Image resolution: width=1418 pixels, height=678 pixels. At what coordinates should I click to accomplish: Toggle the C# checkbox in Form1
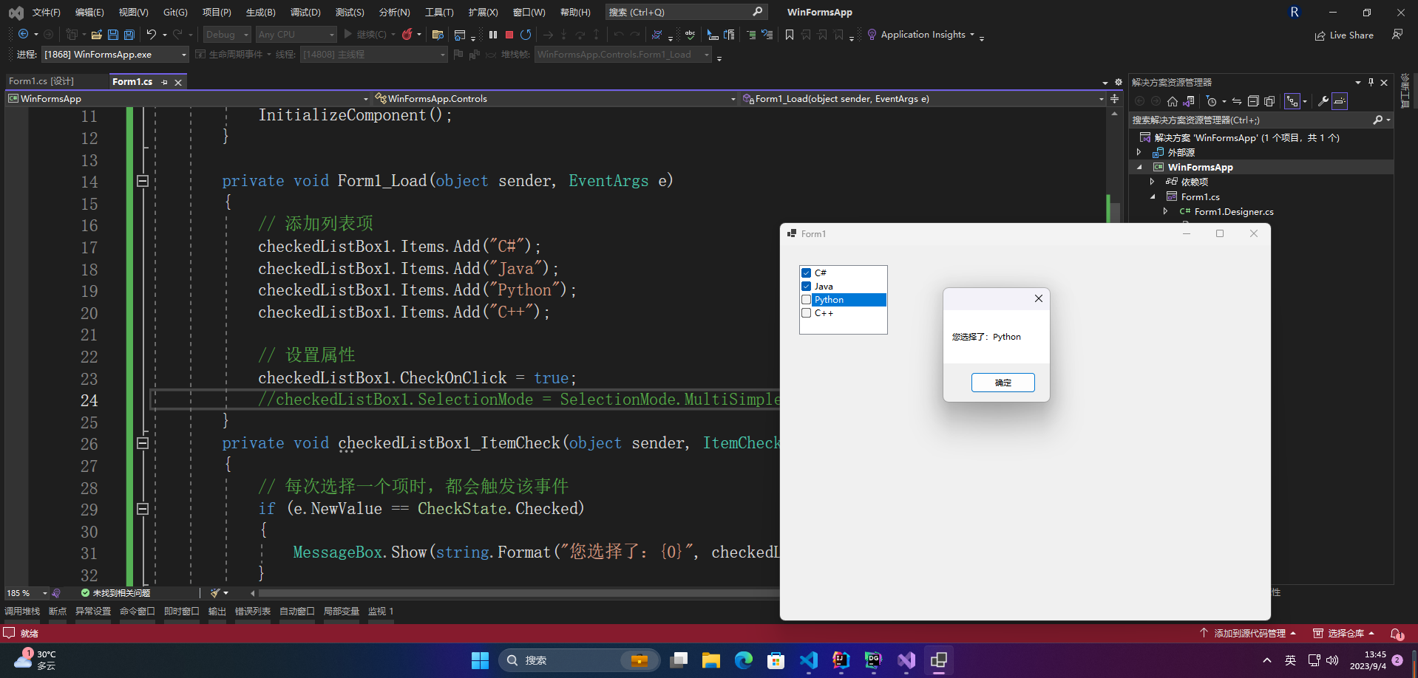pos(807,273)
